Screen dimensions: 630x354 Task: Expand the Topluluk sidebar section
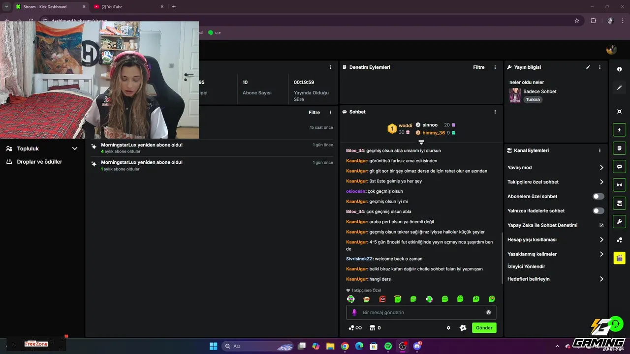(42, 148)
